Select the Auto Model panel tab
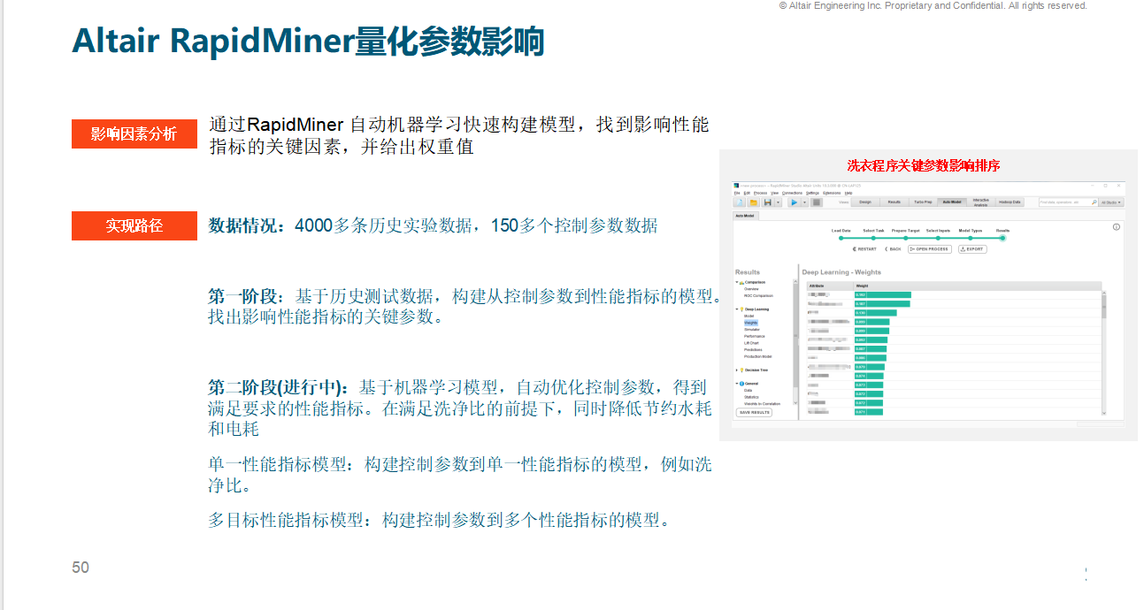1144x610 pixels. click(x=745, y=216)
